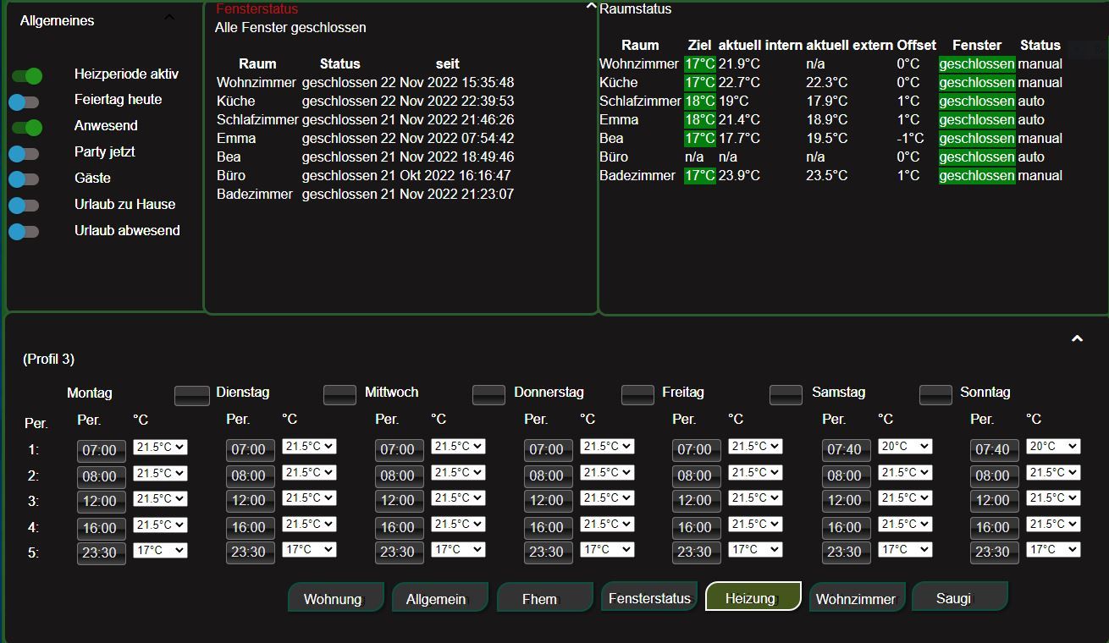
Task: Open Freitag period 5 temperature dropdown
Action: [x=755, y=549]
